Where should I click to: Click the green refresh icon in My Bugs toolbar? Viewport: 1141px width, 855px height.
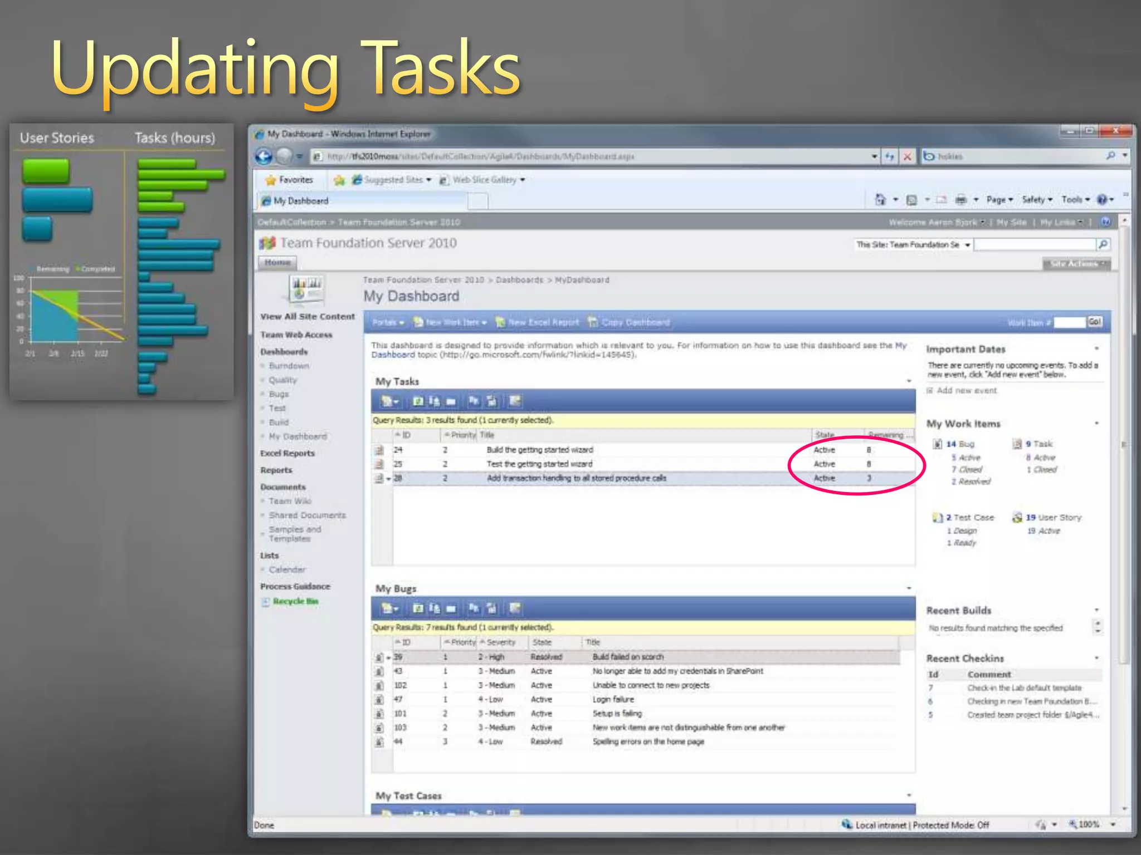418,608
